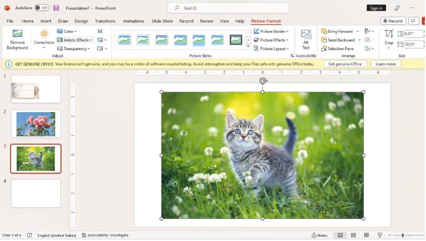426x241 pixels.
Task: Click the Sign in button
Action: pos(376,8)
